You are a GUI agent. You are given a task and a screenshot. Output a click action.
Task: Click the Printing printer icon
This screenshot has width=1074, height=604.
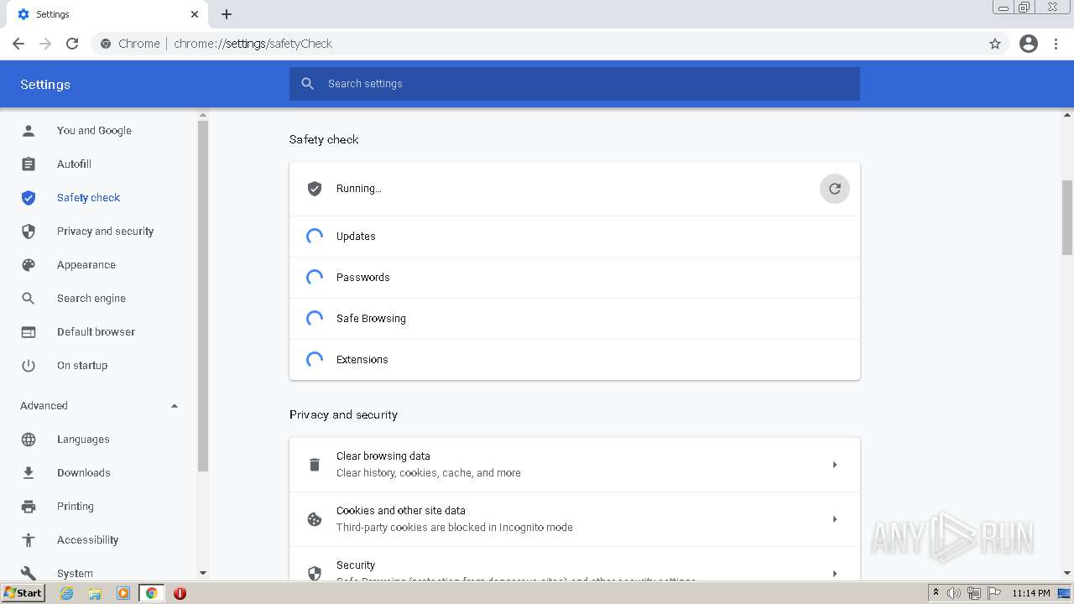click(29, 507)
